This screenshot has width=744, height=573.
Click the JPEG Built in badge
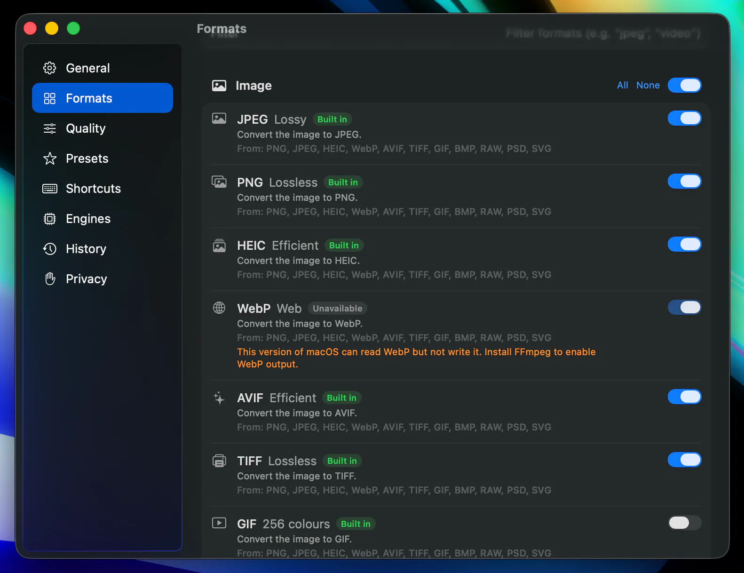tap(332, 119)
